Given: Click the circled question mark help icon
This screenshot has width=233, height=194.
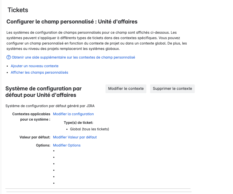Looking at the screenshot, I should [x=8, y=57].
